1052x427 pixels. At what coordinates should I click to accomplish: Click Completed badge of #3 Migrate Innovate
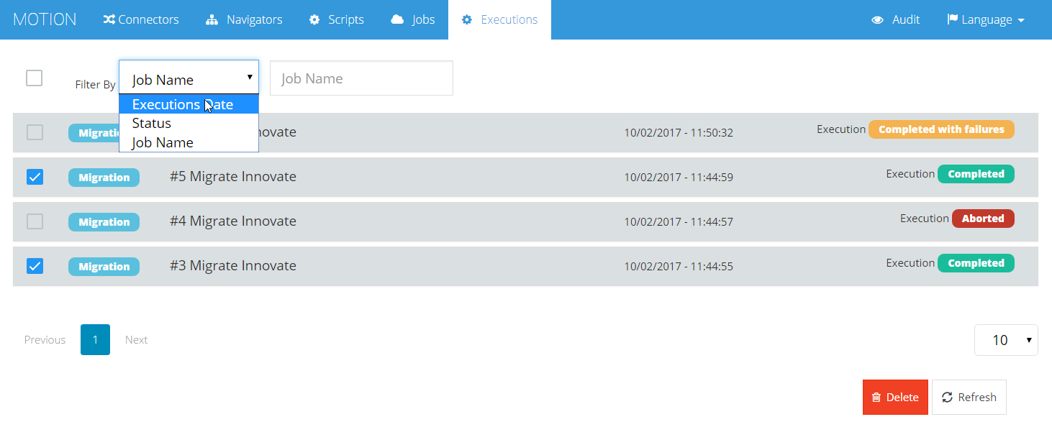[976, 263]
